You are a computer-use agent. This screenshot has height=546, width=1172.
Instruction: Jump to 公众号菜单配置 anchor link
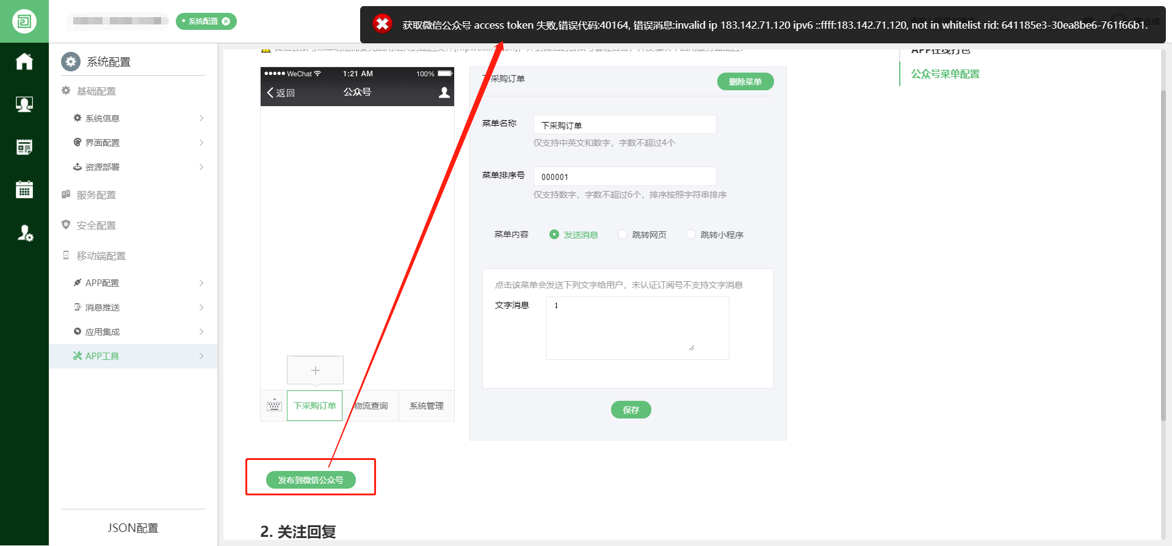(x=945, y=74)
